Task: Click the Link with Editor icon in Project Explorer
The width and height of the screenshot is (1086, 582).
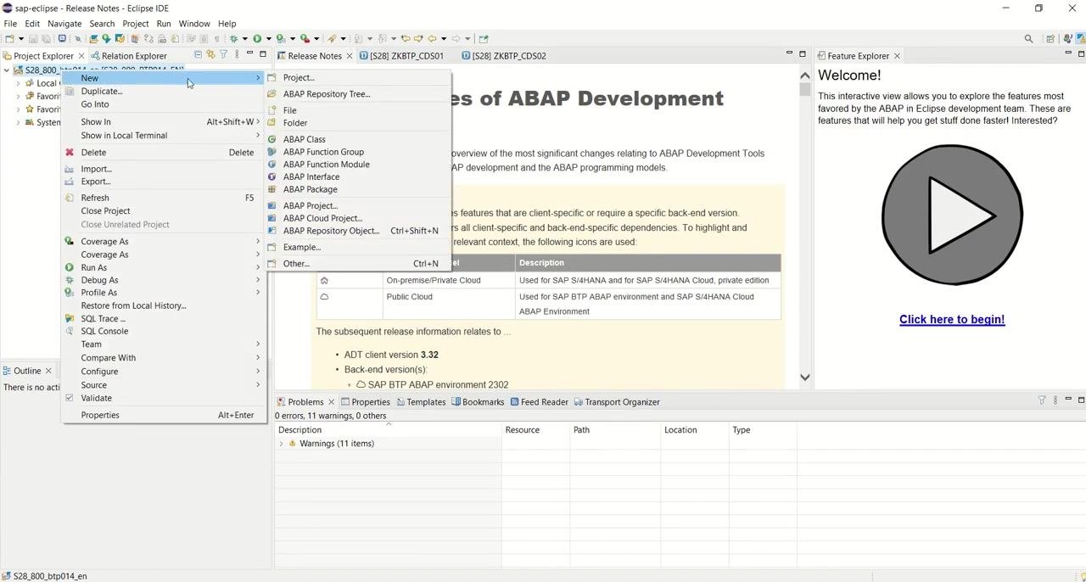Action: point(210,55)
